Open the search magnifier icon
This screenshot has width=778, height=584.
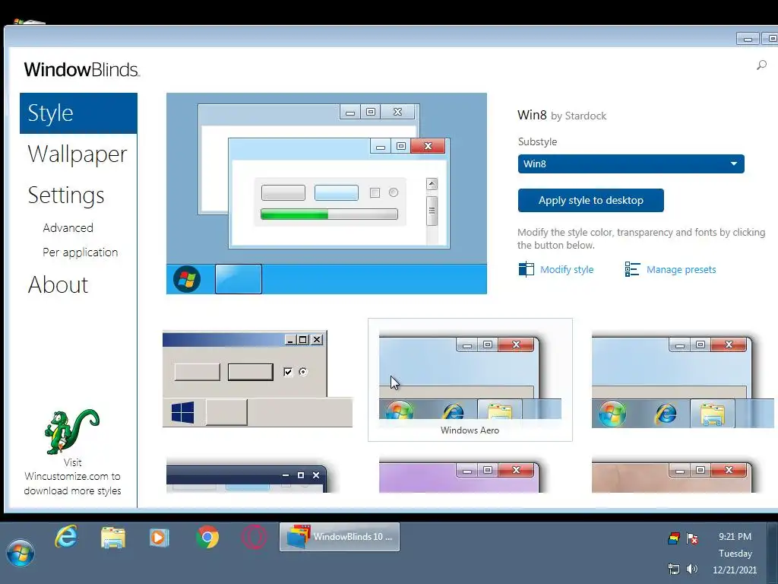[x=761, y=65]
